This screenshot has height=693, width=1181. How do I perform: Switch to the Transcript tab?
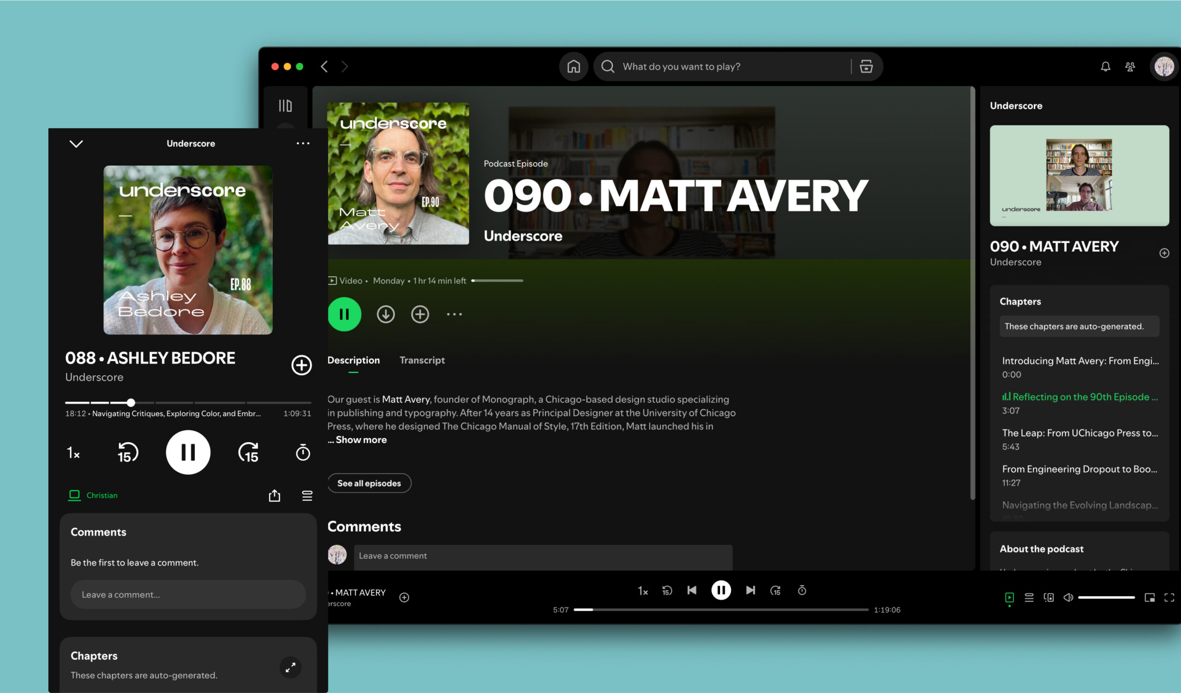click(x=422, y=360)
